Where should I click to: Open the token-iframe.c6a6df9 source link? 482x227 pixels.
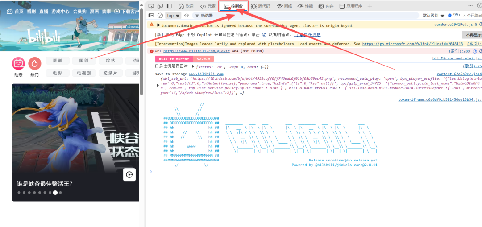(440, 99)
